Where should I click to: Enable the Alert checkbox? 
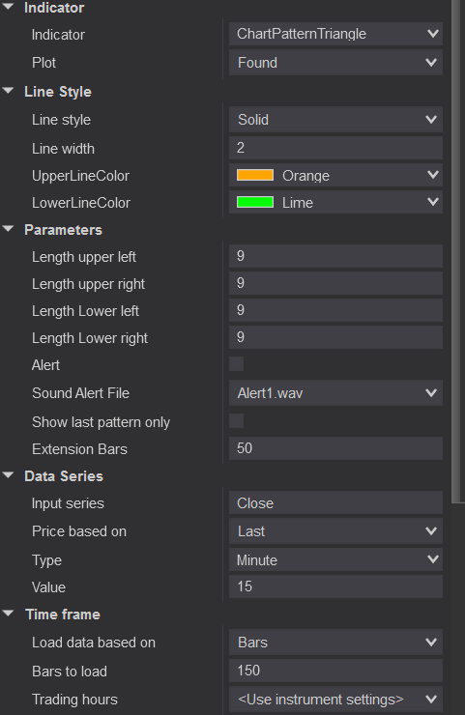(237, 364)
